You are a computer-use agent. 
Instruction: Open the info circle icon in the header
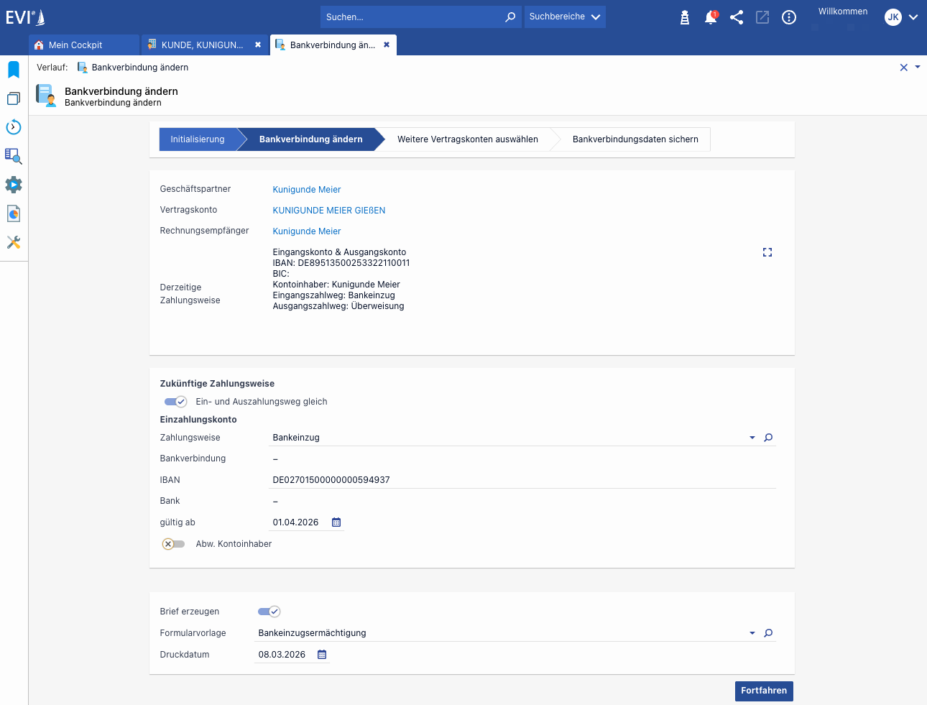click(789, 17)
